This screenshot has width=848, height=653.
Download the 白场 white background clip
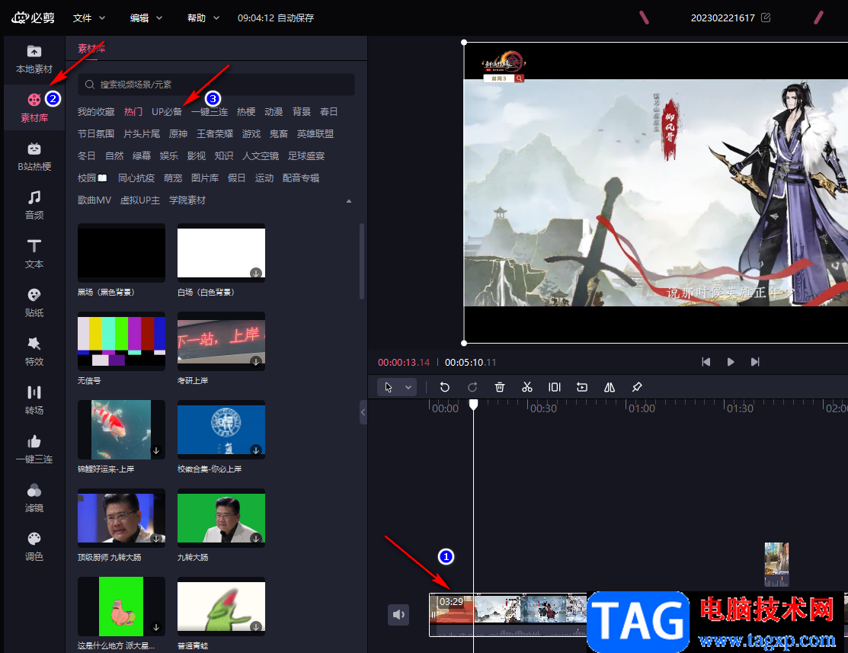tap(256, 274)
